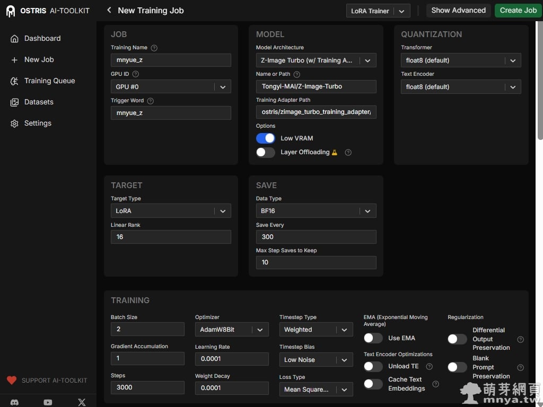
Task: Click the page's vertical scrollbar
Action: [x=540, y=79]
